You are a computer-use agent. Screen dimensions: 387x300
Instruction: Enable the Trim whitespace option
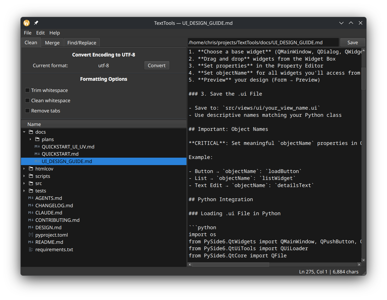tap(27, 90)
